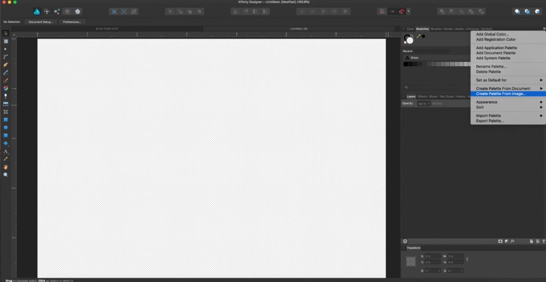Select the Move tool arrow

click(5, 33)
